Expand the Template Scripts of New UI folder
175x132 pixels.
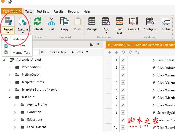coord(10,90)
